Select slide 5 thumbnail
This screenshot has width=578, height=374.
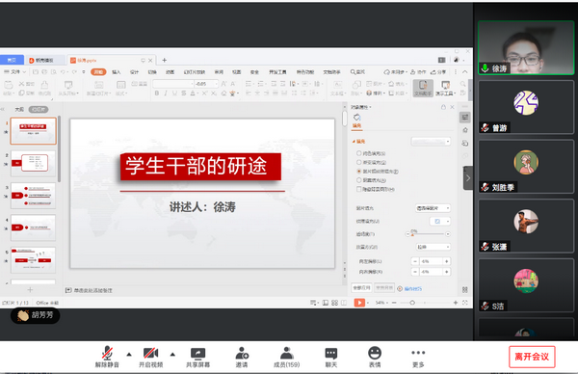[x=33, y=260]
